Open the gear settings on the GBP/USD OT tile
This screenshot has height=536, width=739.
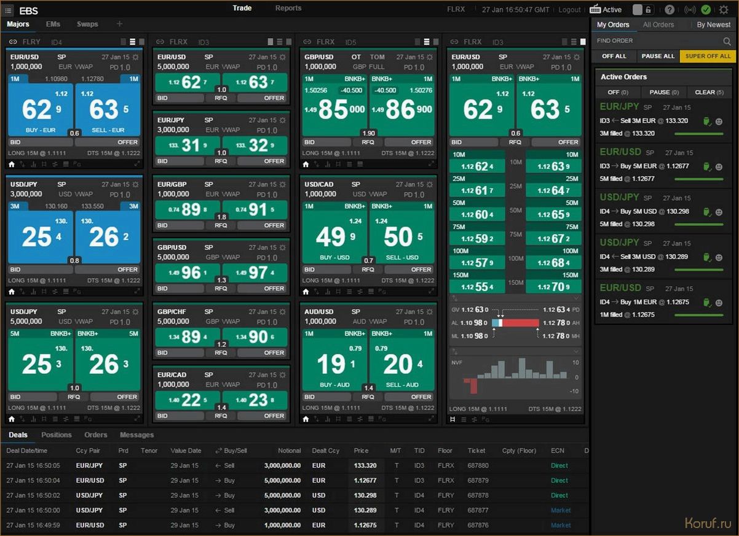[429, 57]
